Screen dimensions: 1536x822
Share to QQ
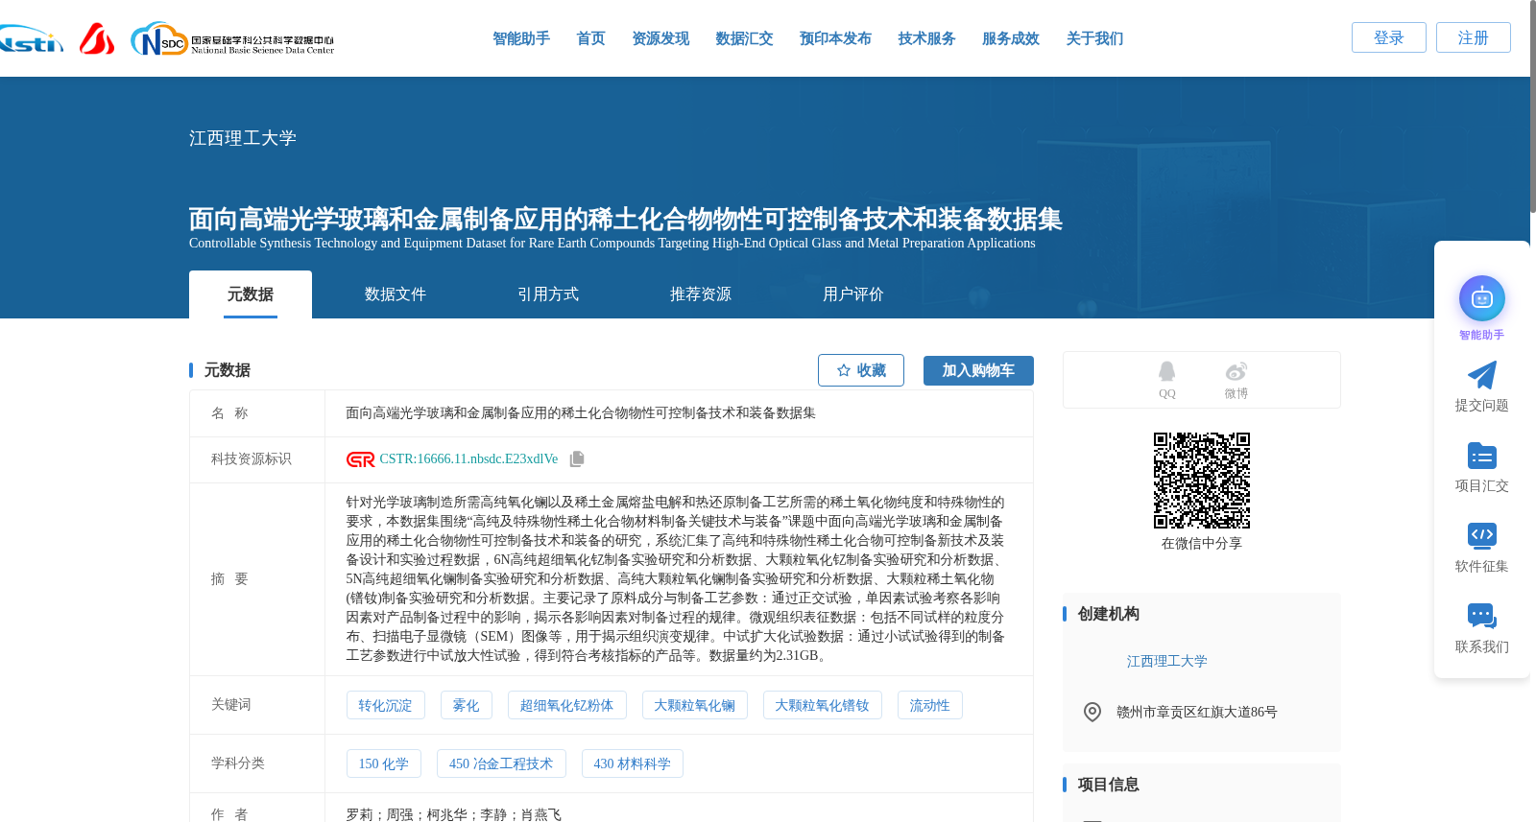(1166, 380)
